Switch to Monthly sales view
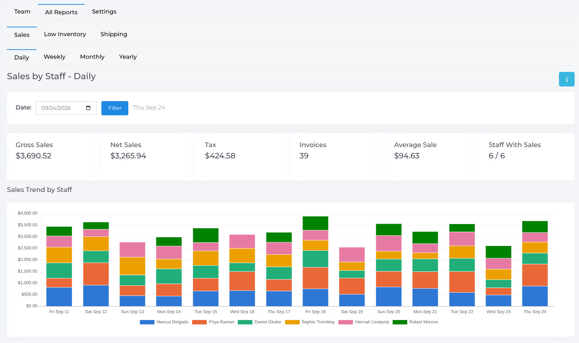 pos(92,57)
